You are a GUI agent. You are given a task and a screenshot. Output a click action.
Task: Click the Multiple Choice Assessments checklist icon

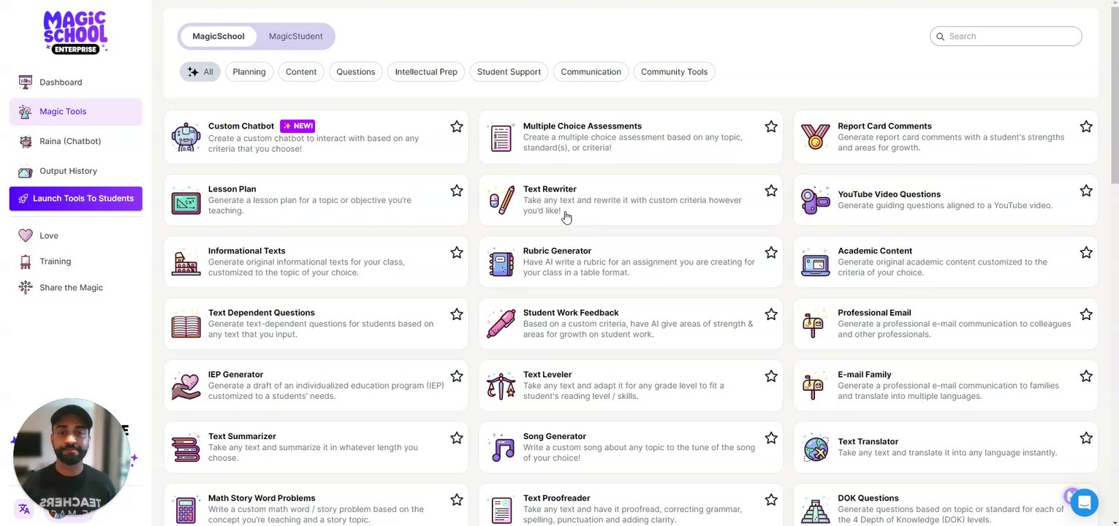click(x=501, y=137)
